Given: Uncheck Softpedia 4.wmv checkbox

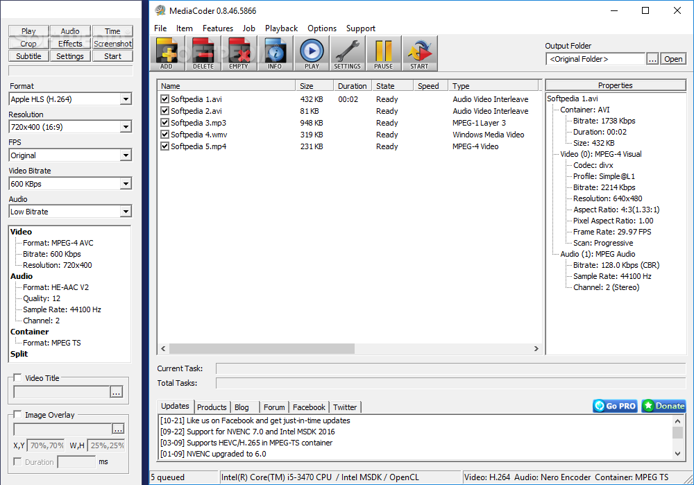Looking at the screenshot, I should (164, 134).
